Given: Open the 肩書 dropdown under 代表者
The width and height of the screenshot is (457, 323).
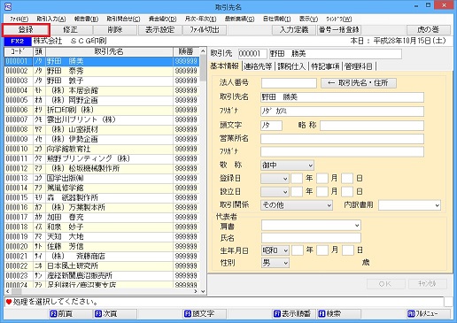Looking at the screenshot, I should [311, 226].
